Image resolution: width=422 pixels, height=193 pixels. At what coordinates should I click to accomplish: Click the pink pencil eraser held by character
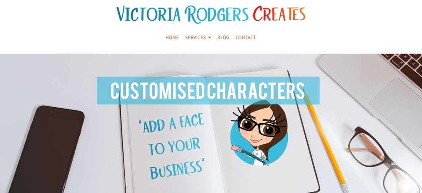[x=235, y=149]
